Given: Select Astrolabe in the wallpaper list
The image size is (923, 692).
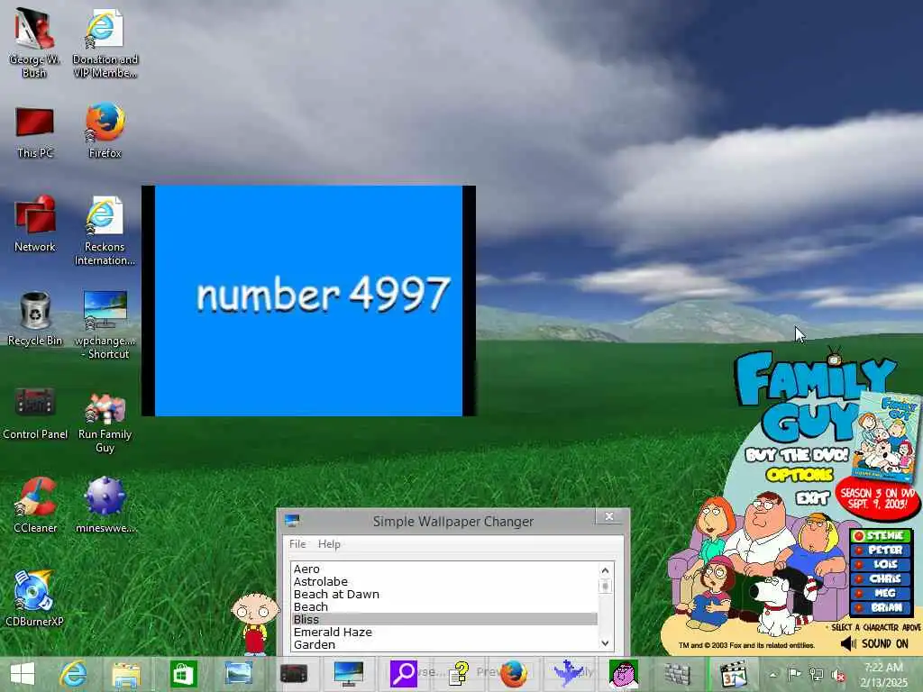Looking at the screenshot, I should click(x=444, y=581).
